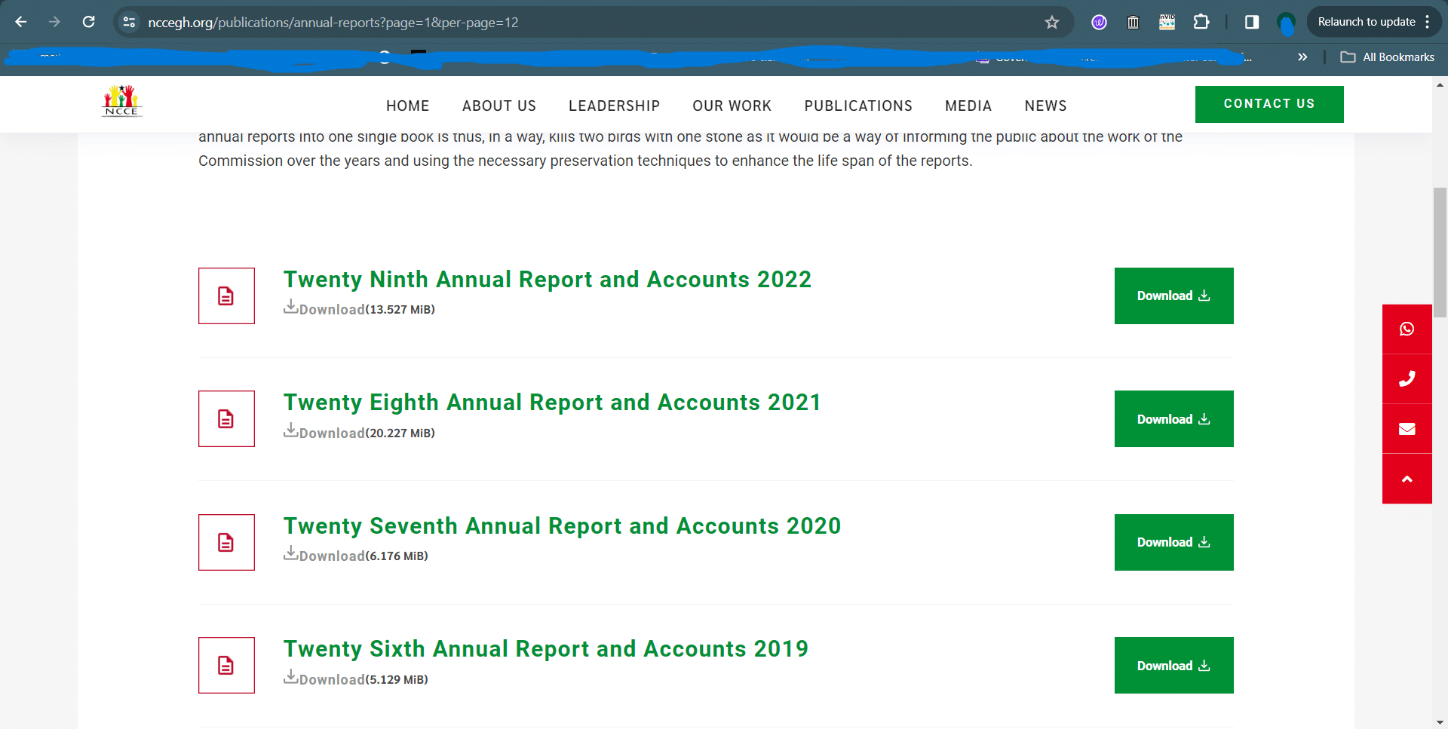
Task: Click the phone call icon in sidebar
Action: click(1407, 379)
